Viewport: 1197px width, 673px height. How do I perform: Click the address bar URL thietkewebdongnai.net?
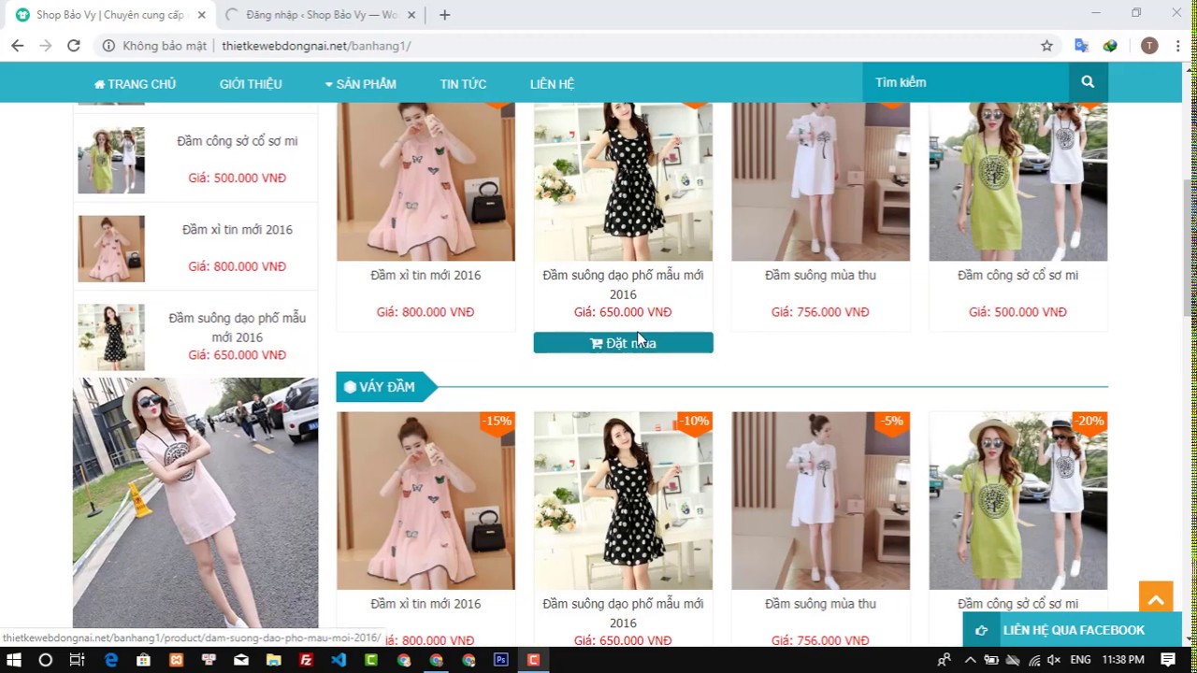coord(316,46)
